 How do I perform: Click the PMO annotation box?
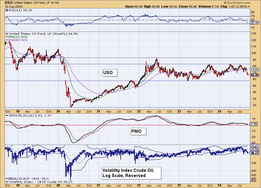(x=138, y=131)
